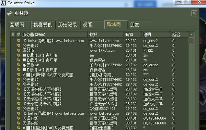Switch to the 互联网 tab

19,25
